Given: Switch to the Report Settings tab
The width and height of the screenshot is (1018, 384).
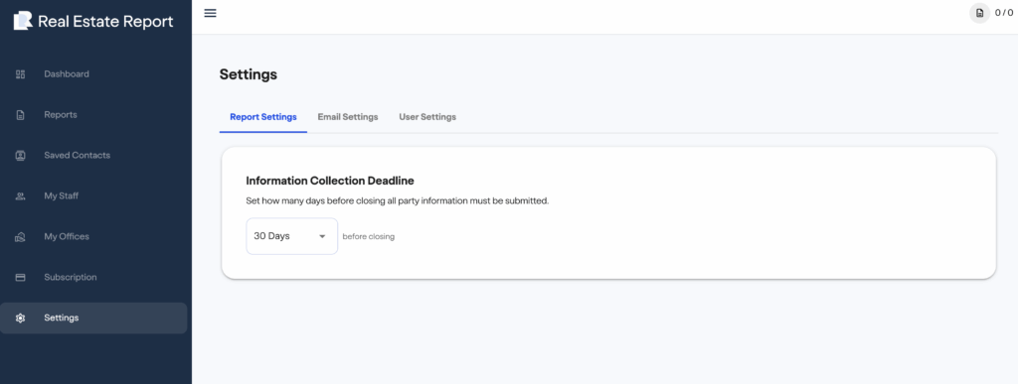Looking at the screenshot, I should [x=262, y=117].
